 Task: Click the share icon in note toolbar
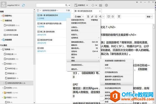pos(100,17)
